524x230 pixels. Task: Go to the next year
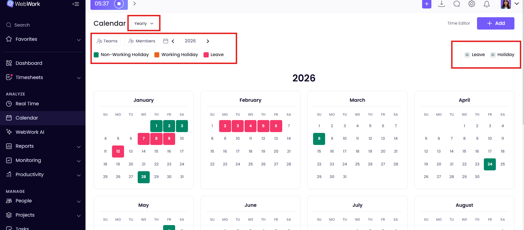click(x=208, y=41)
